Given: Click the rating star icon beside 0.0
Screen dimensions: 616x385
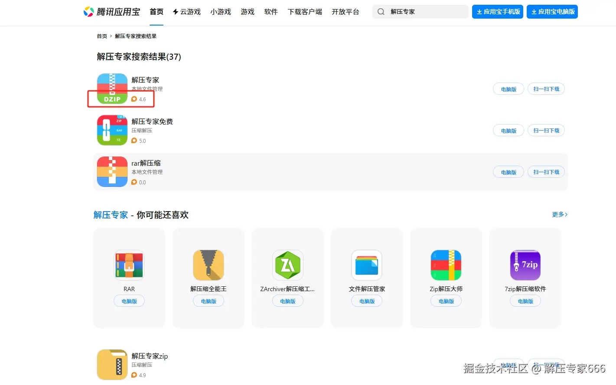Looking at the screenshot, I should point(134,182).
